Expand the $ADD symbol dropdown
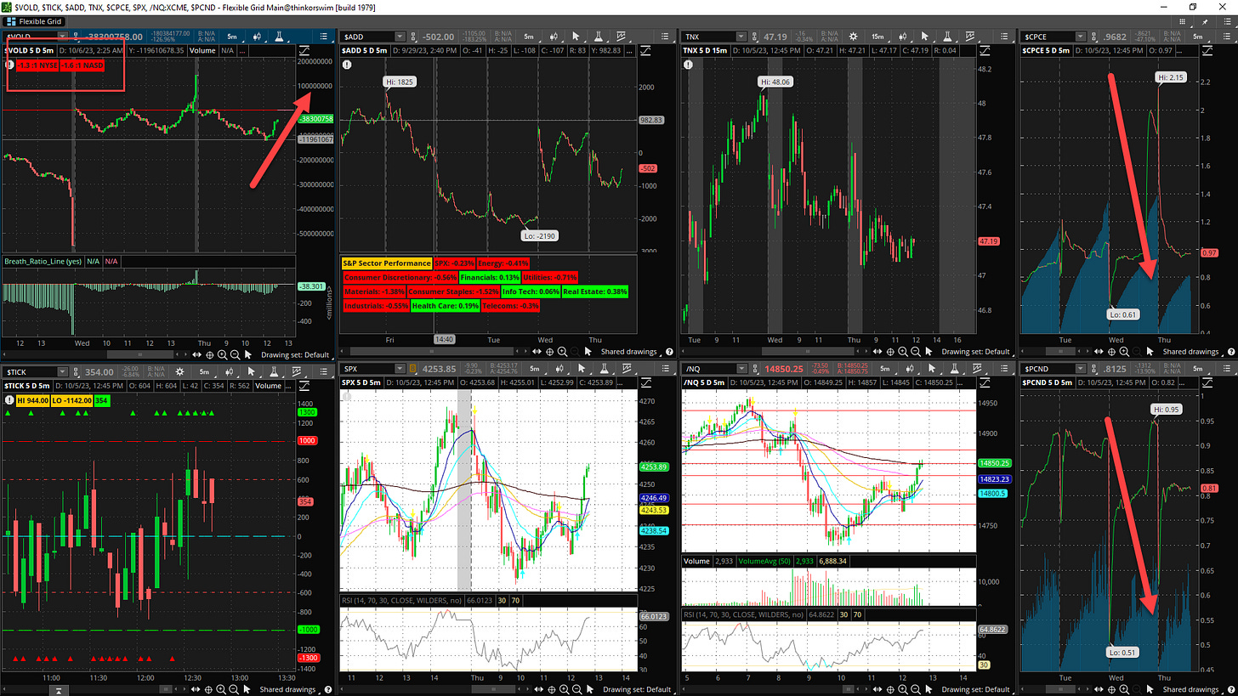The image size is (1238, 696). coord(398,37)
